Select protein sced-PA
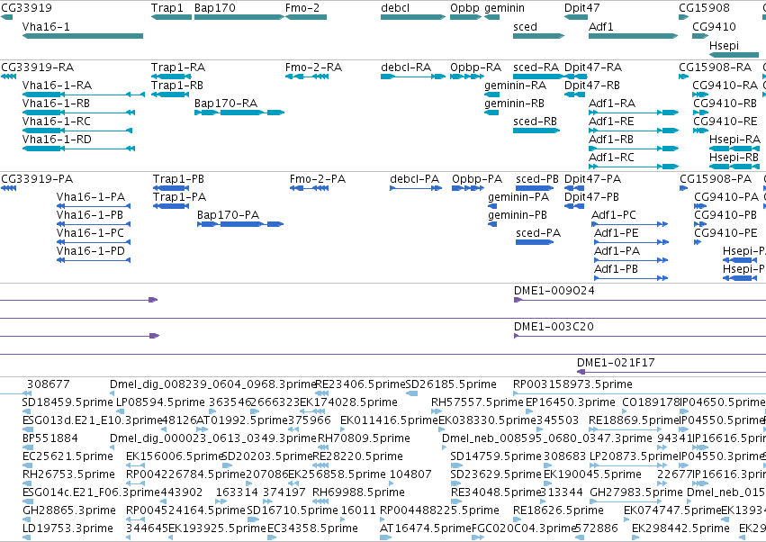 tap(535, 242)
